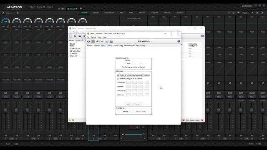The width and height of the screenshot is (267, 150).
Task: Click the IN1 channel fader
Action: 5,111
